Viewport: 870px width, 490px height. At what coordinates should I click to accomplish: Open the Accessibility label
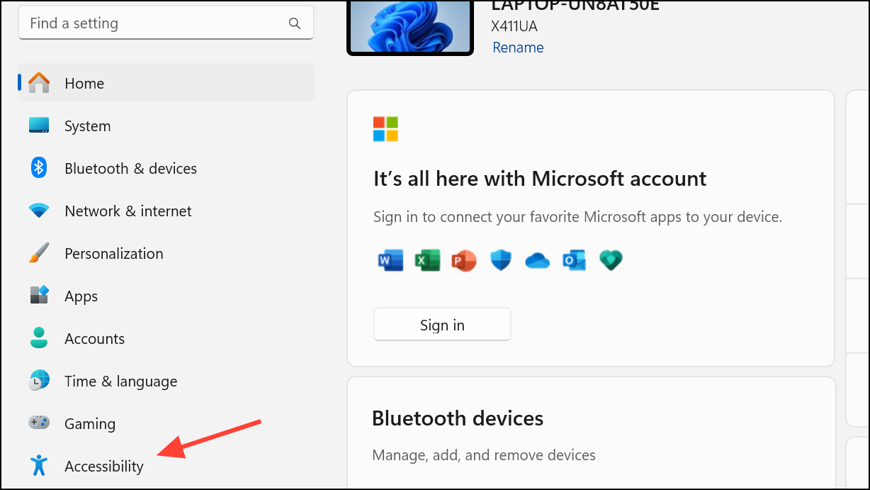click(104, 467)
